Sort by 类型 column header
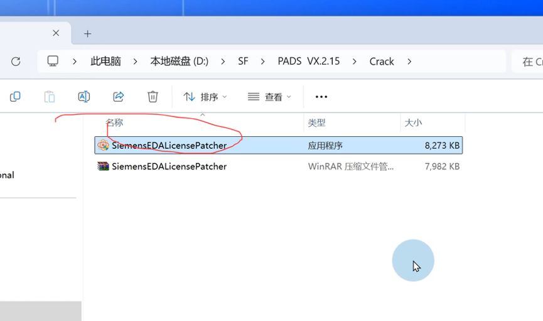This screenshot has height=321, width=543. point(316,122)
